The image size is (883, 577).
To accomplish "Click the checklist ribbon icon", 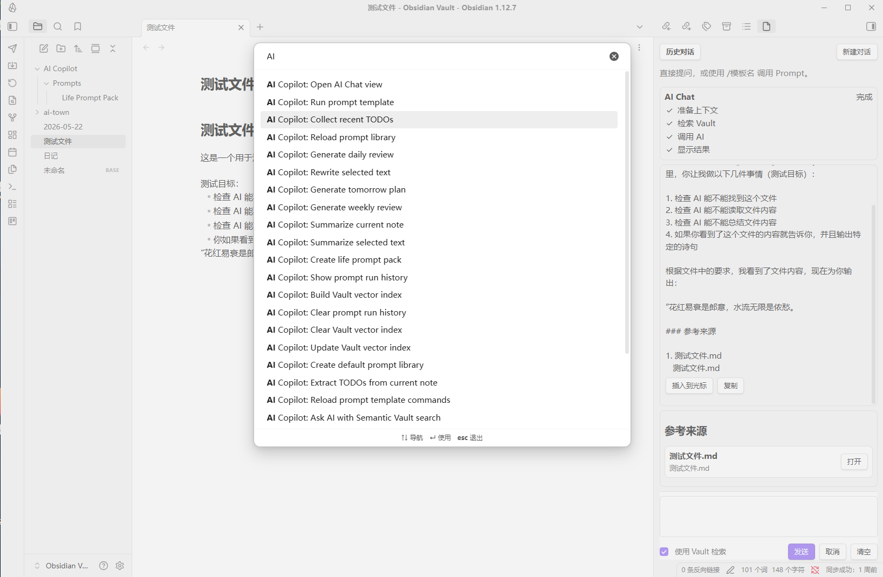I will 12,204.
